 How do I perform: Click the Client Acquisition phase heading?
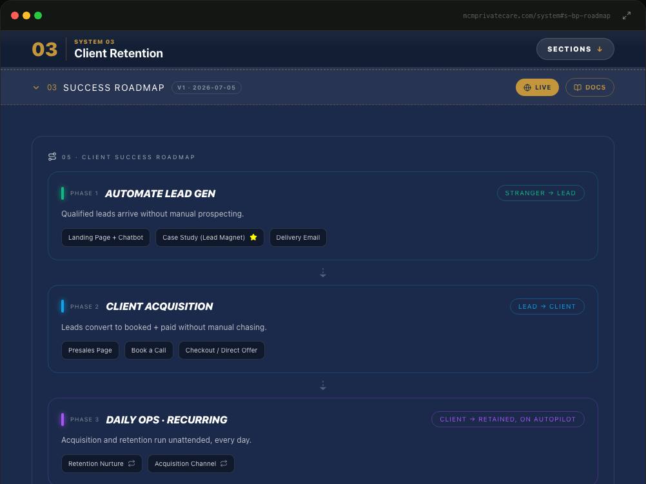click(x=159, y=307)
